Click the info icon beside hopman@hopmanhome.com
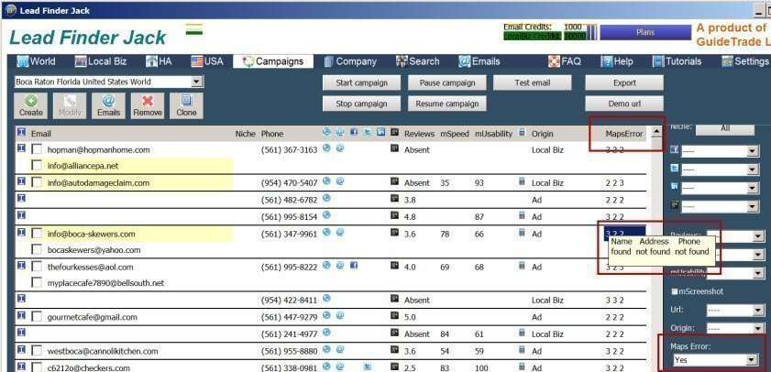771x372 pixels. [x=21, y=149]
